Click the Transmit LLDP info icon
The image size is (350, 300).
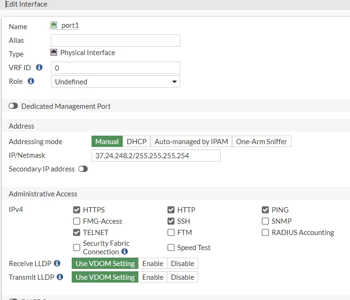tap(60, 277)
